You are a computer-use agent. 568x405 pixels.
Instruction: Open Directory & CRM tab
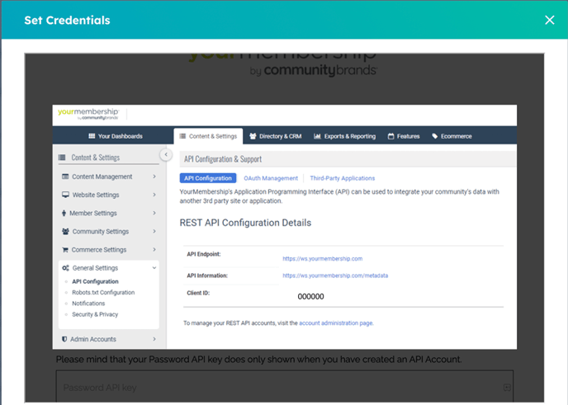pyautogui.click(x=276, y=136)
